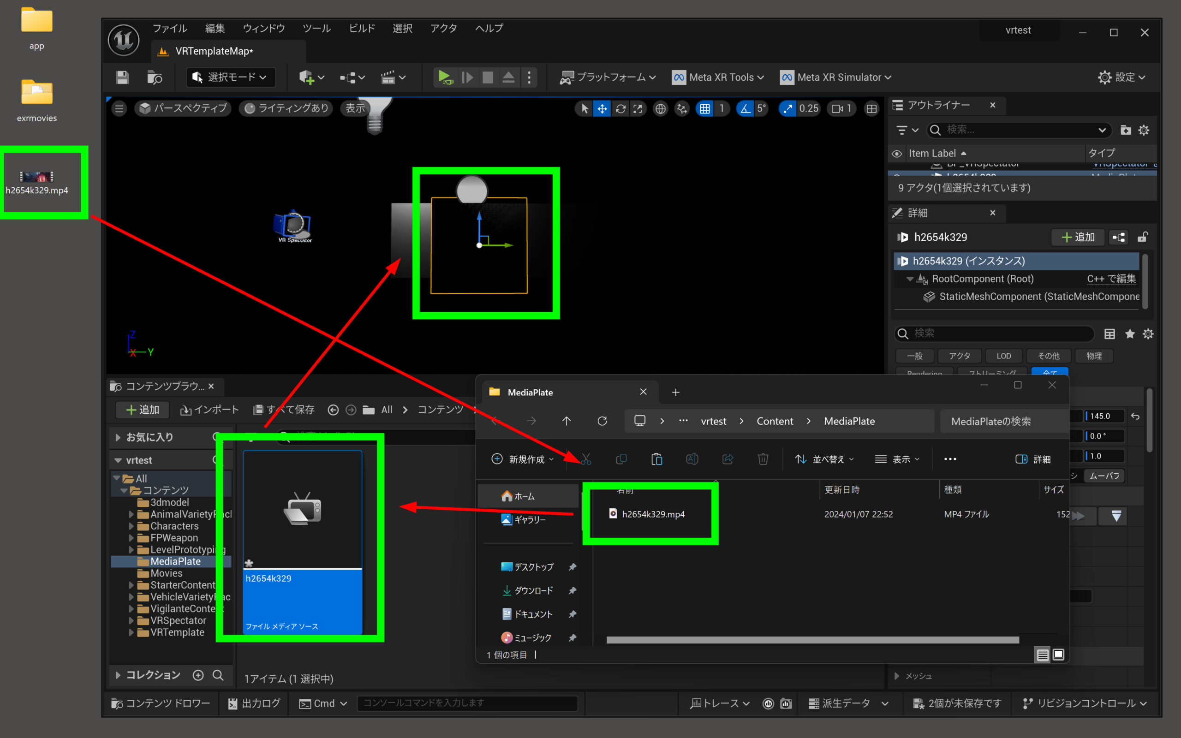Toggle the Item Label visibility eye column
The image size is (1181, 738).
896,153
